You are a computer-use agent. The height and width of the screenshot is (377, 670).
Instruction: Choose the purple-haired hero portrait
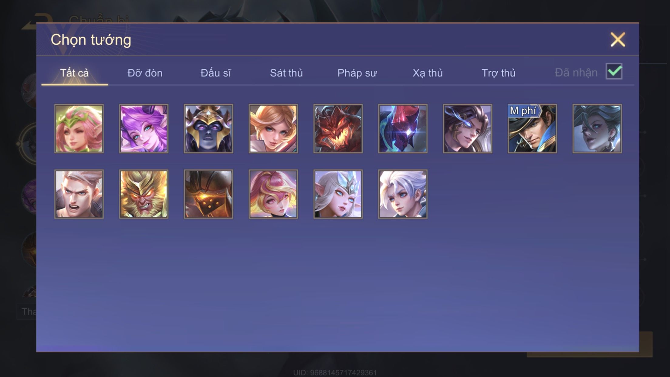tap(144, 129)
